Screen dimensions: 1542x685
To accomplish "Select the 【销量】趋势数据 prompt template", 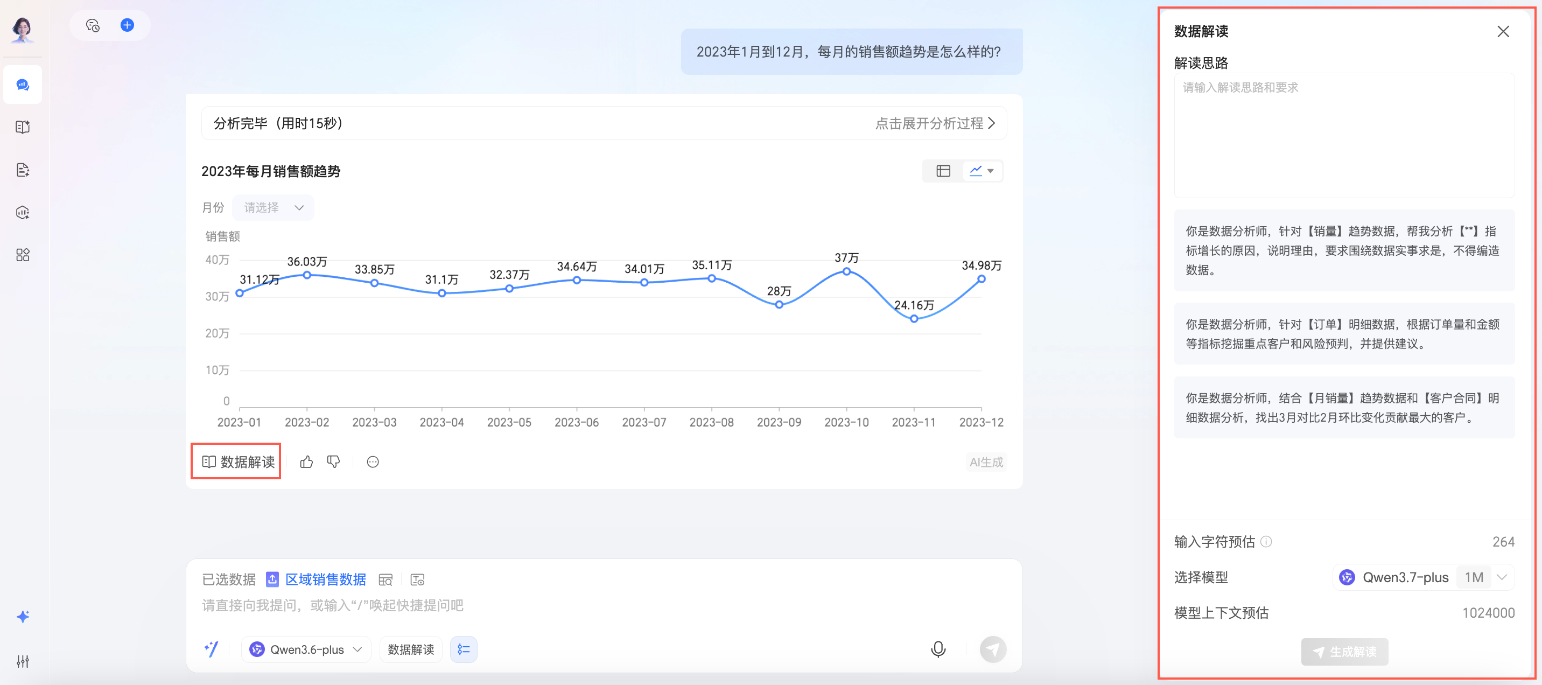I will tap(1344, 251).
